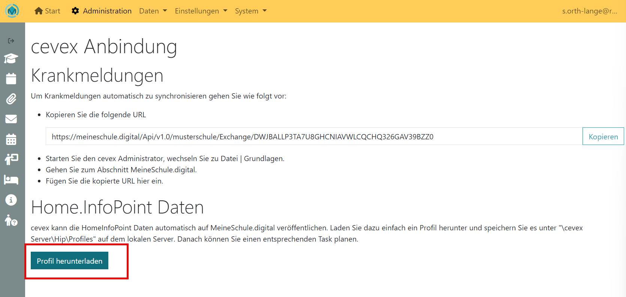Open the System dropdown menu

(x=251, y=11)
